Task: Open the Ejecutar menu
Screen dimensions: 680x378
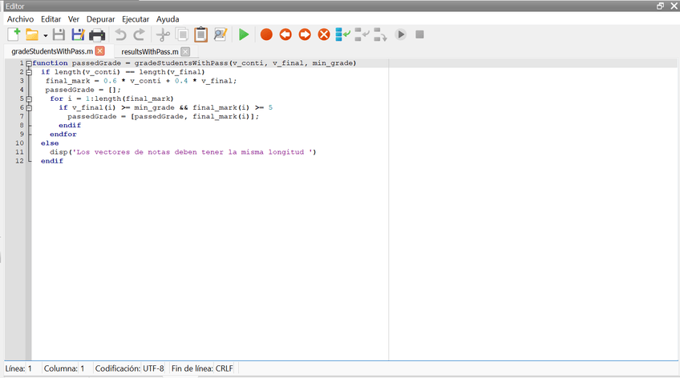Action: click(x=135, y=18)
